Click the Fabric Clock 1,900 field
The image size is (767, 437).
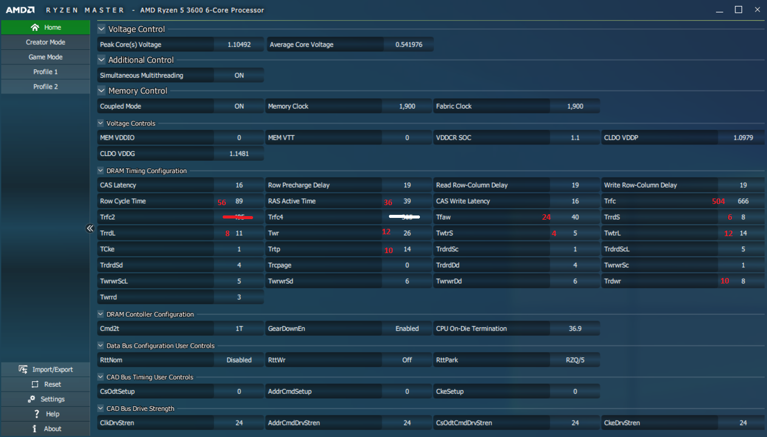[x=575, y=106]
